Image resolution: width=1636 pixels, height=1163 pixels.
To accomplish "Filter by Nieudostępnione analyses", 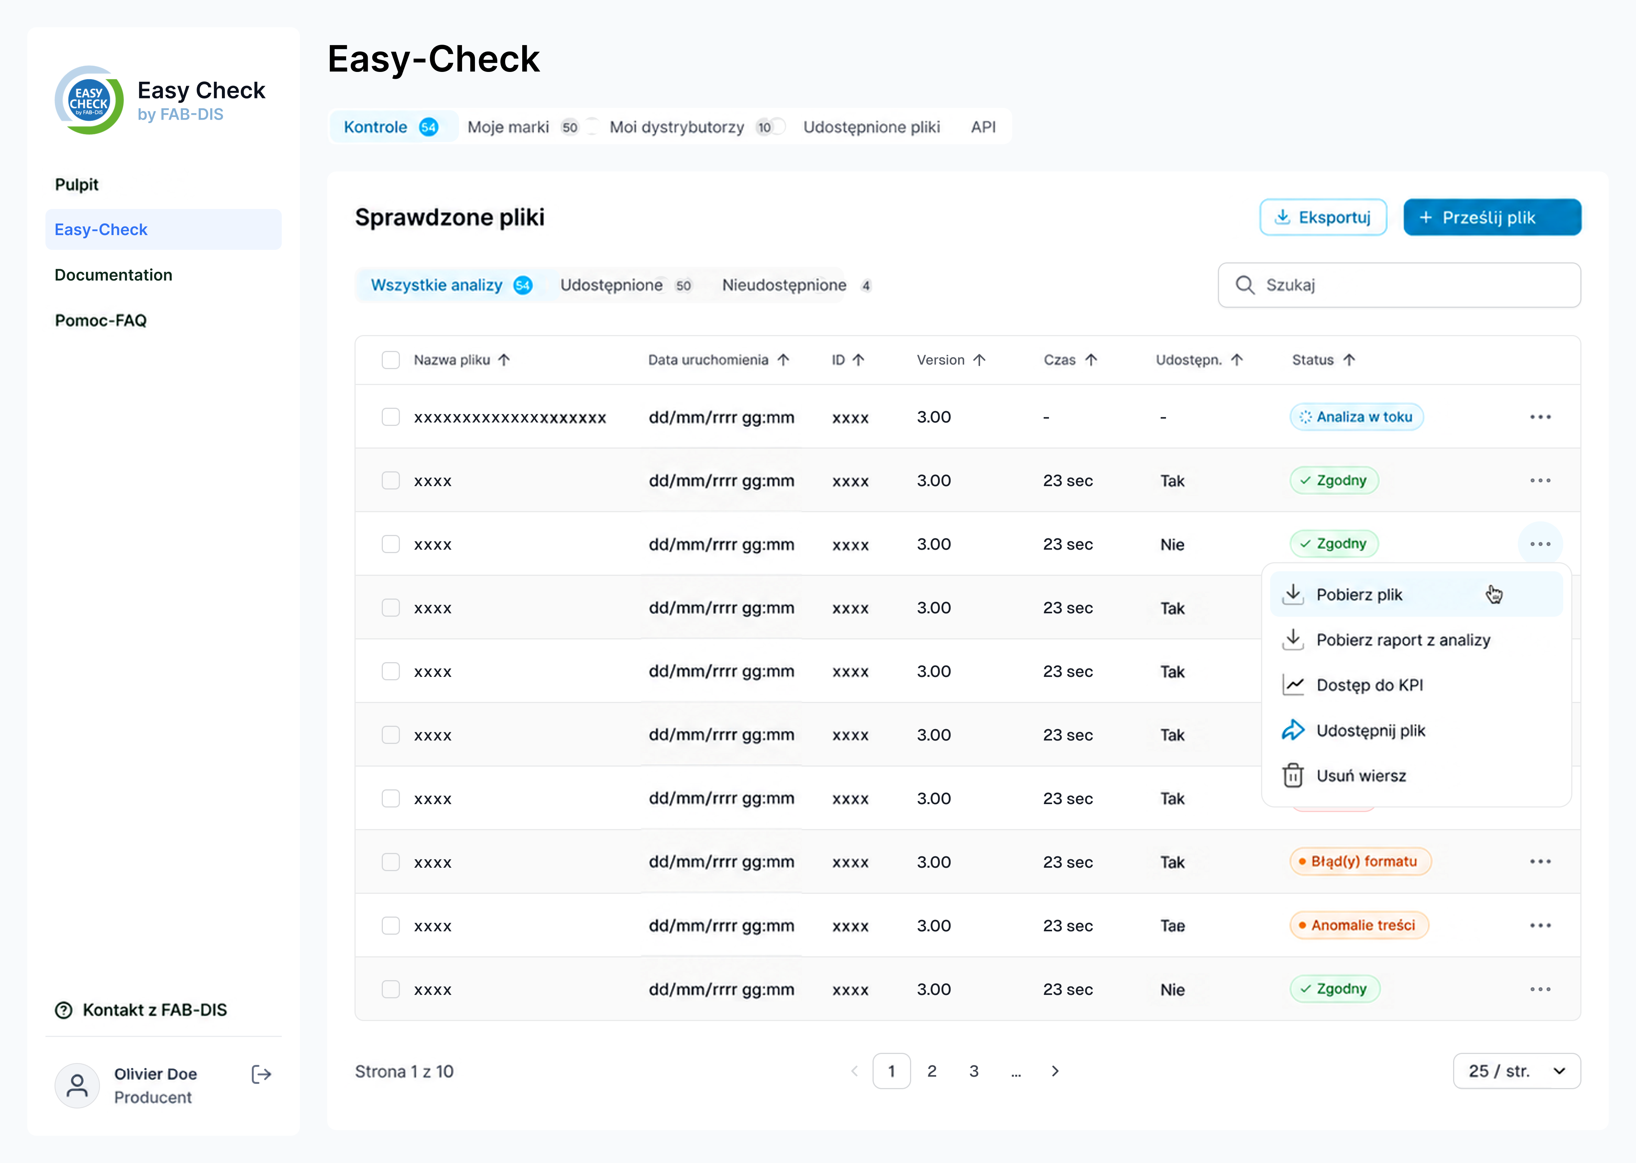I will coord(796,285).
